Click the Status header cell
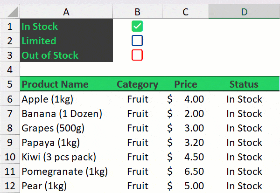The width and height of the screenshot is (280, 193). [244, 84]
